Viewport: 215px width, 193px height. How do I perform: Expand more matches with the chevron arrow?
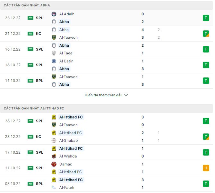[126, 95]
